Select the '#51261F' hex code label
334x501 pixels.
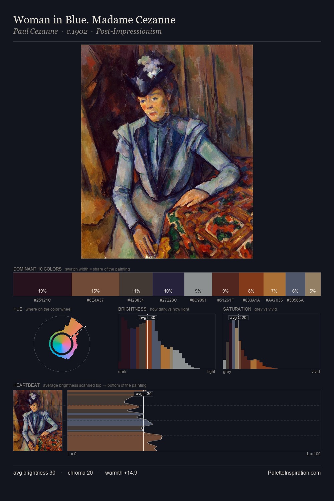[225, 300]
